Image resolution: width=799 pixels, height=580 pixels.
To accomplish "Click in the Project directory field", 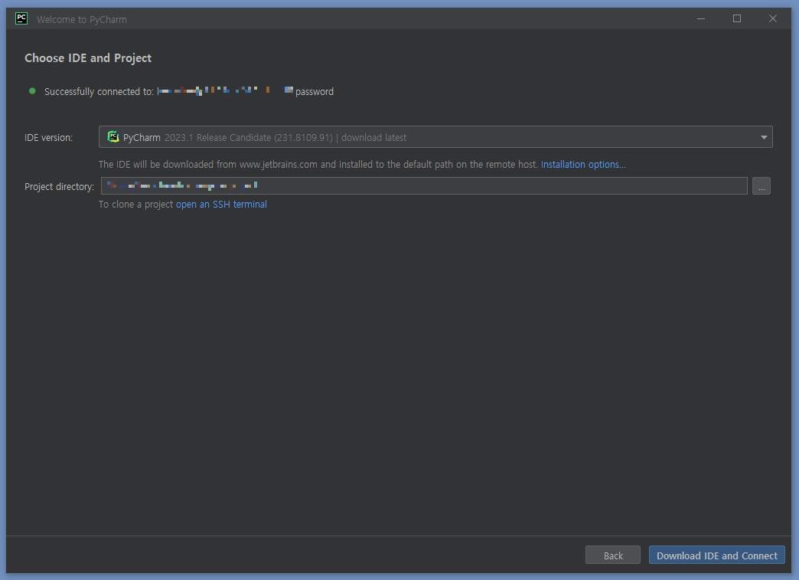I will point(424,185).
